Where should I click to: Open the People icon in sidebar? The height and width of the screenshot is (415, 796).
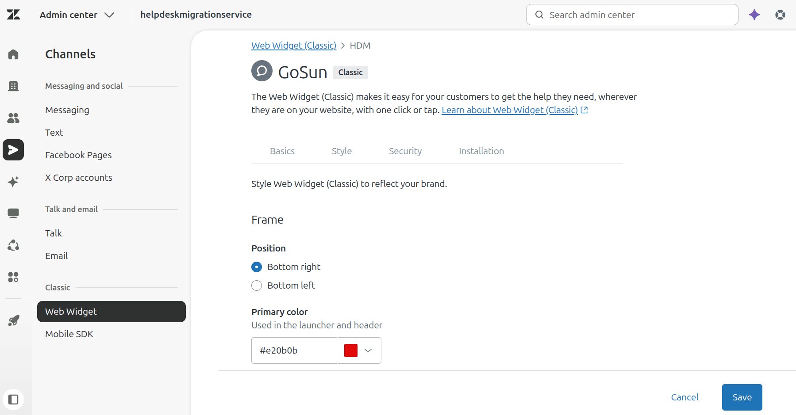pyautogui.click(x=13, y=118)
